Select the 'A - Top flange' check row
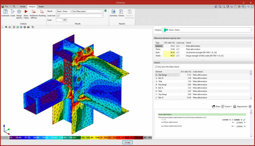Image resolution: width=255 pixels, height=146 pixels. tap(202, 75)
